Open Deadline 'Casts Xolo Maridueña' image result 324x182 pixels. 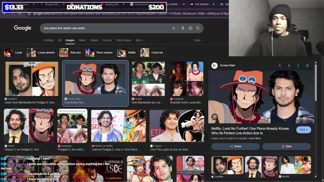tap(32, 79)
